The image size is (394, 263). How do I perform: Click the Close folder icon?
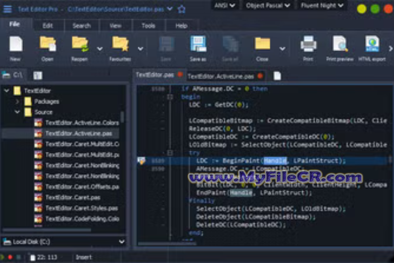pyautogui.click(x=262, y=43)
